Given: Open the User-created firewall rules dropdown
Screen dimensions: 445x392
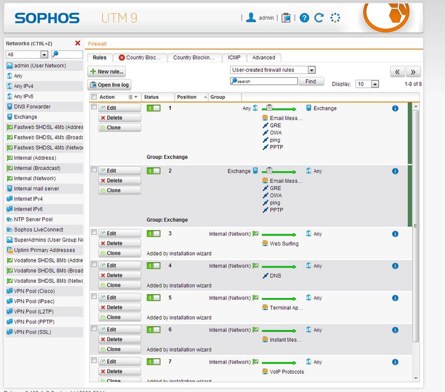Looking at the screenshot, I should coord(311,70).
